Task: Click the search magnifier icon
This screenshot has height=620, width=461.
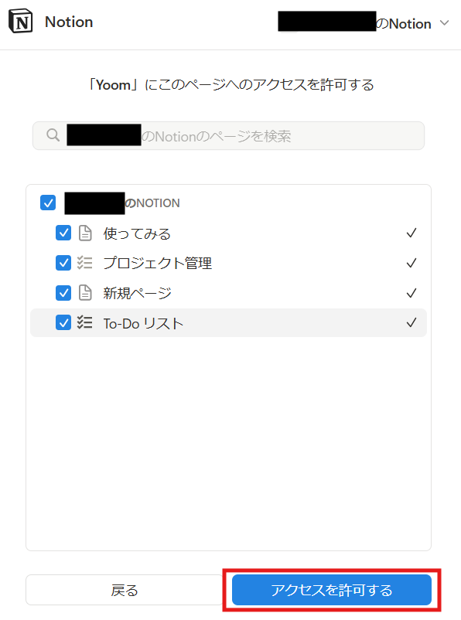Action: point(53,135)
